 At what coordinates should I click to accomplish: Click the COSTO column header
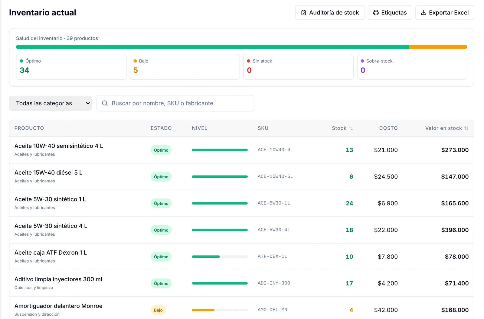point(388,128)
